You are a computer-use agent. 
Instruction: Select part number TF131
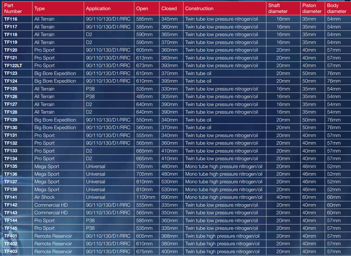pos(11,135)
